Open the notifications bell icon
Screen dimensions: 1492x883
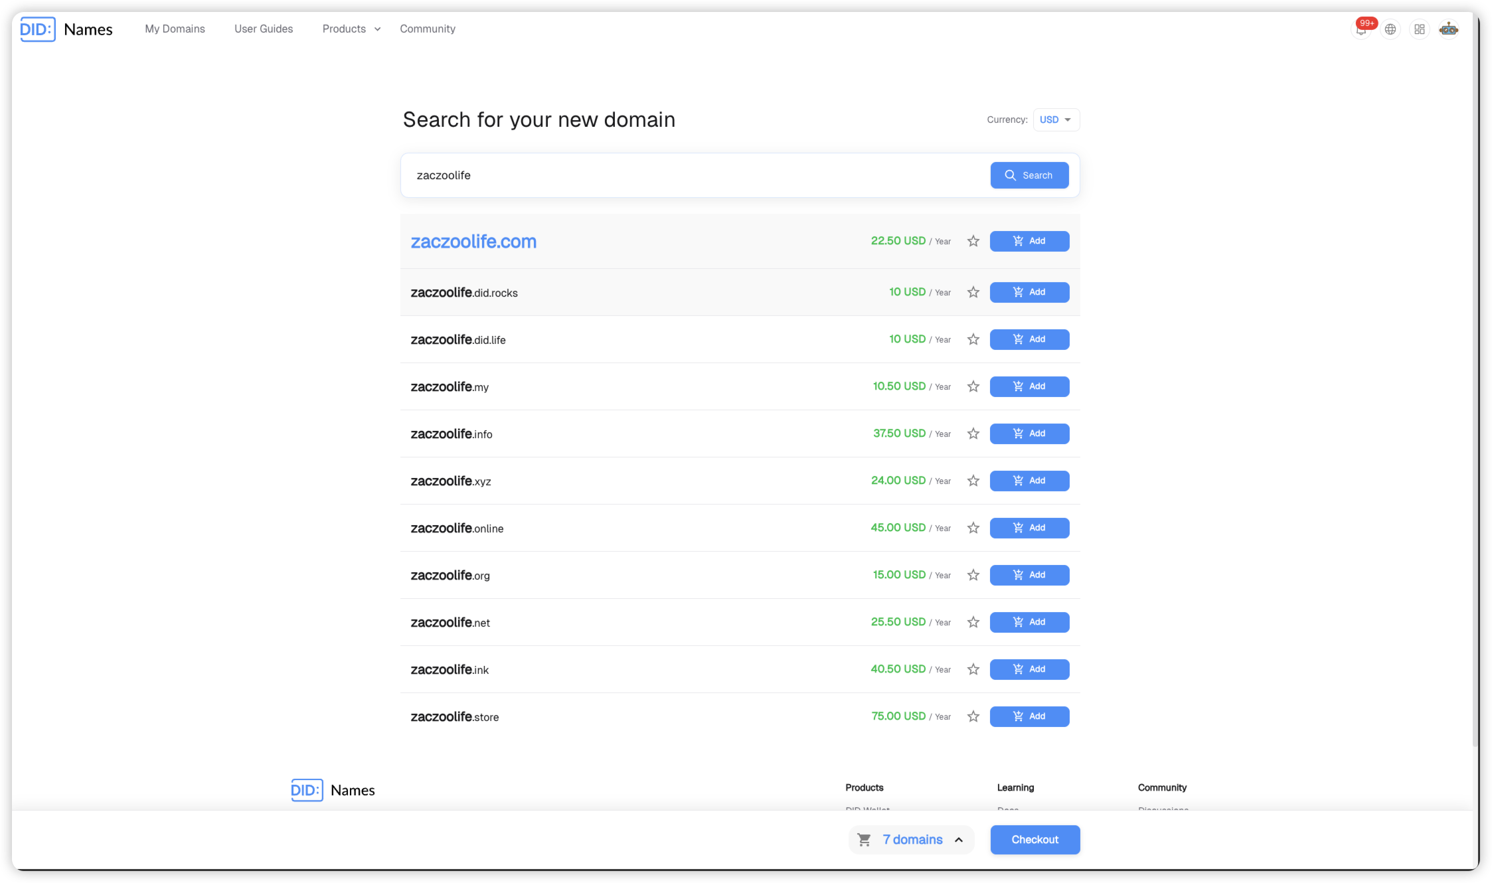click(x=1361, y=29)
